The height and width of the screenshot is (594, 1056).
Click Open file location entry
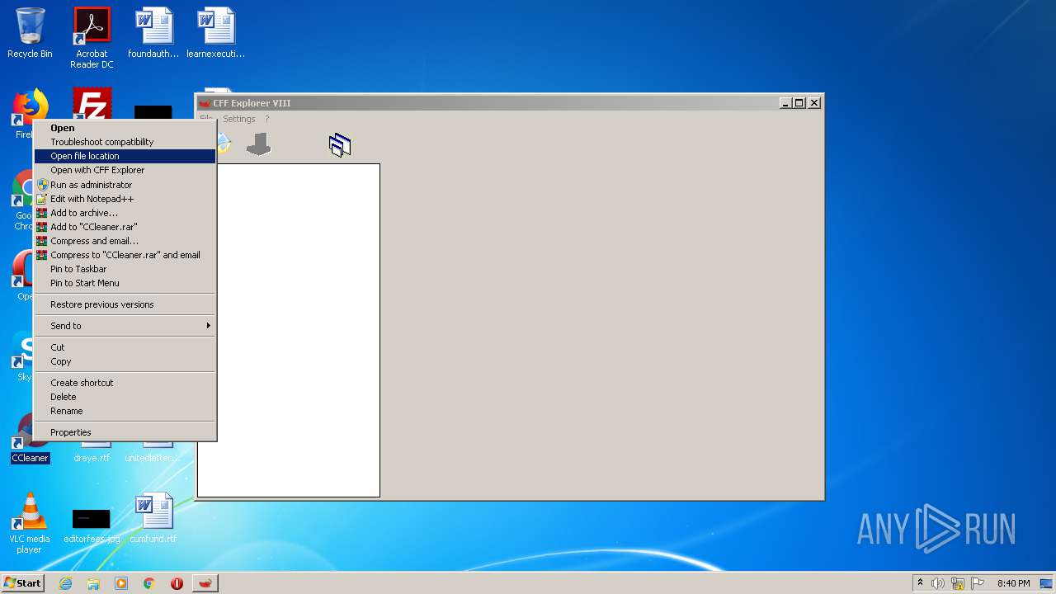125,156
